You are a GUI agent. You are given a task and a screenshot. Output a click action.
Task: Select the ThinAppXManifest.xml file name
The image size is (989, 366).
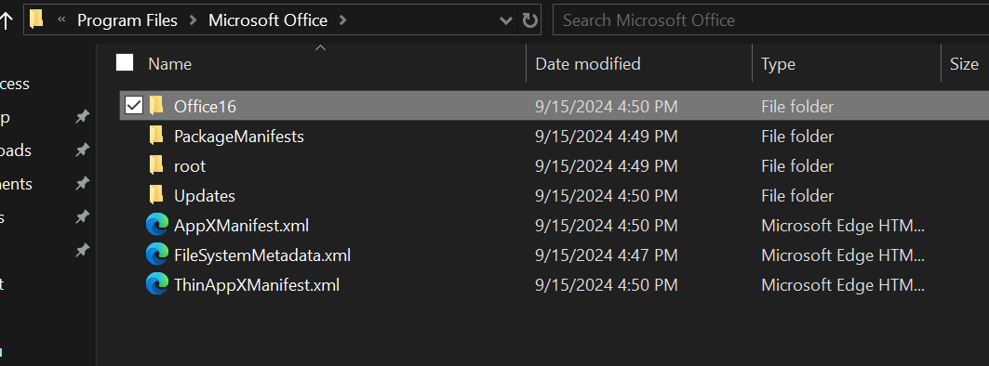(x=257, y=285)
